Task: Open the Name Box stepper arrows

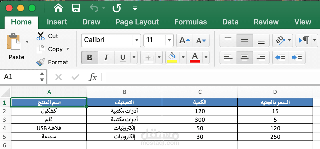Action: [42, 77]
